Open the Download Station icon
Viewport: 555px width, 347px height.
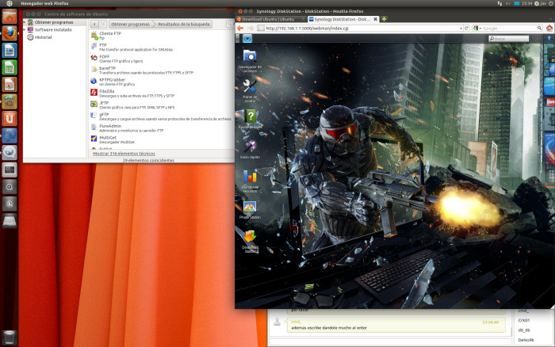click(250, 237)
